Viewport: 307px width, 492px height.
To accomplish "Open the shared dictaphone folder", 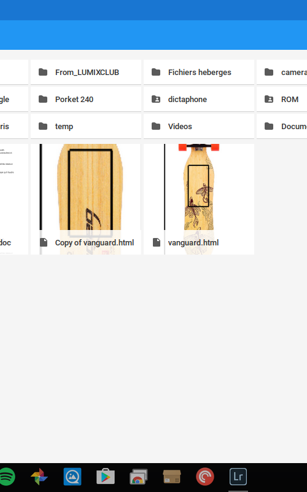I will [199, 99].
